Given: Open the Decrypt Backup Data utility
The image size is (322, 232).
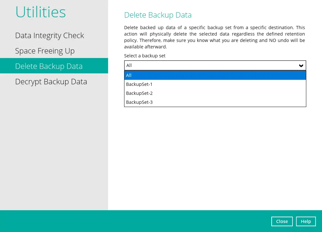Looking at the screenshot, I should coord(51,81).
